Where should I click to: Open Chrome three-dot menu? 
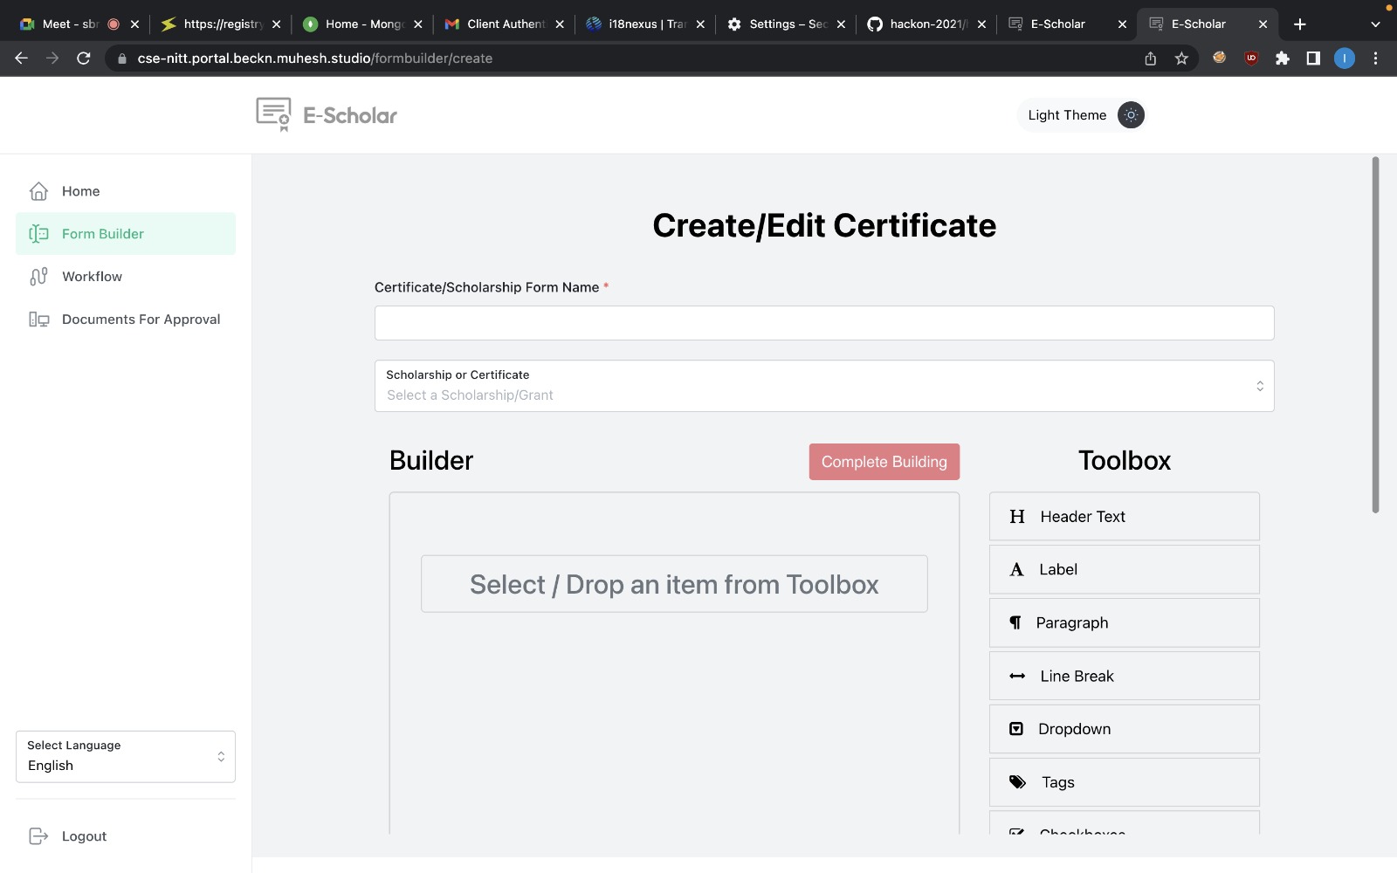click(x=1376, y=58)
